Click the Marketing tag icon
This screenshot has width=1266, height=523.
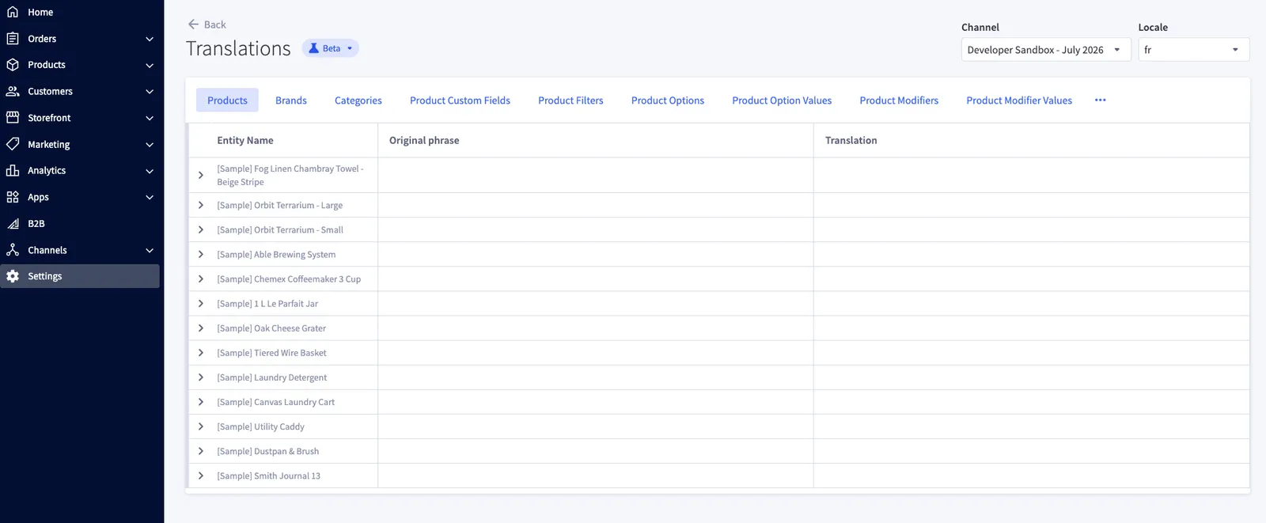pyautogui.click(x=13, y=144)
